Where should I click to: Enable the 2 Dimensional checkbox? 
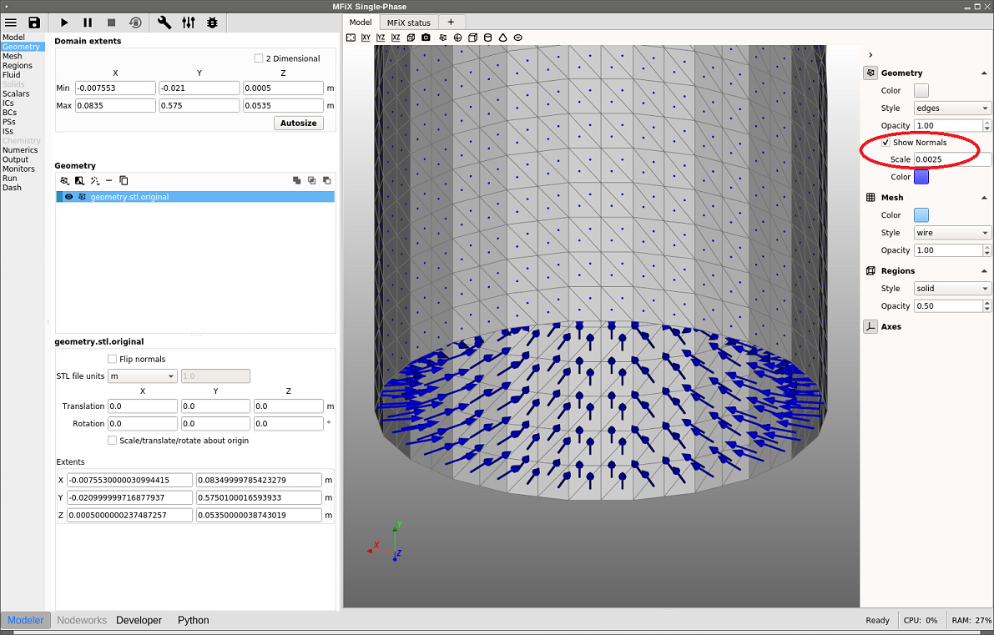[x=259, y=58]
